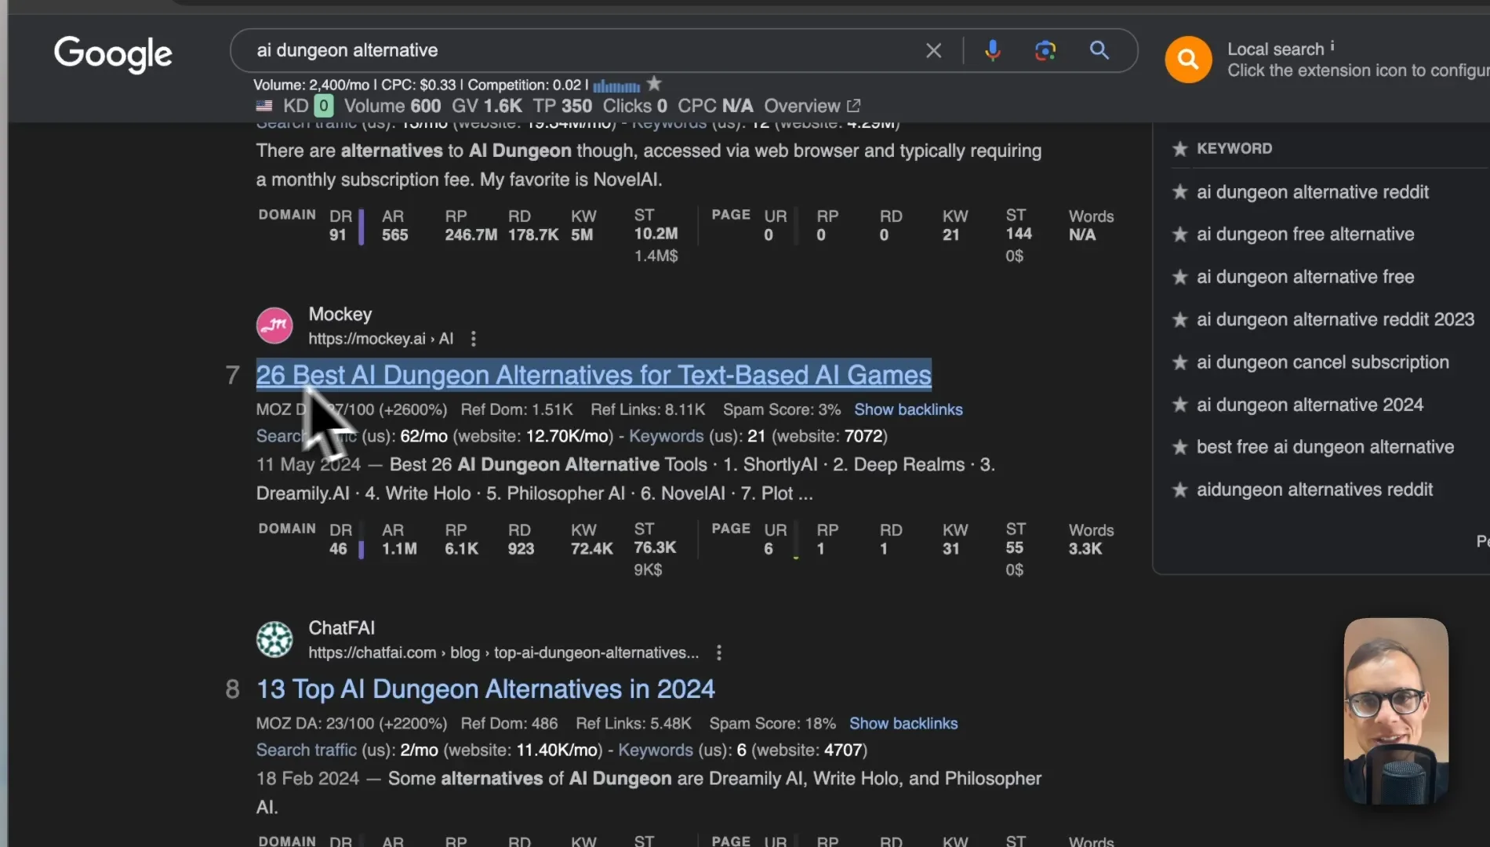The height and width of the screenshot is (847, 1490).
Task: Click Keywords link in the ChatFAI result
Action: (x=656, y=750)
